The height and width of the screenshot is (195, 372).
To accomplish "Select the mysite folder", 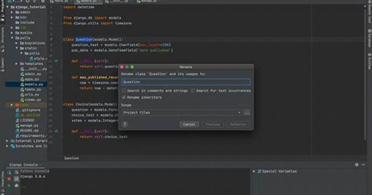I will (x=24, y=33).
